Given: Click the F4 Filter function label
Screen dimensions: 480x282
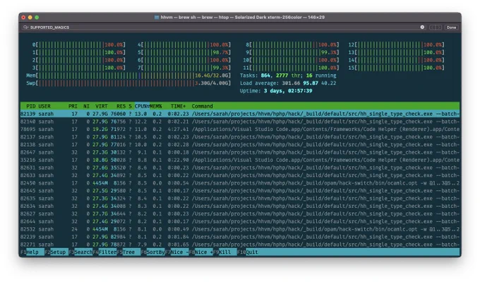Looking at the screenshot, I should [x=104, y=252].
